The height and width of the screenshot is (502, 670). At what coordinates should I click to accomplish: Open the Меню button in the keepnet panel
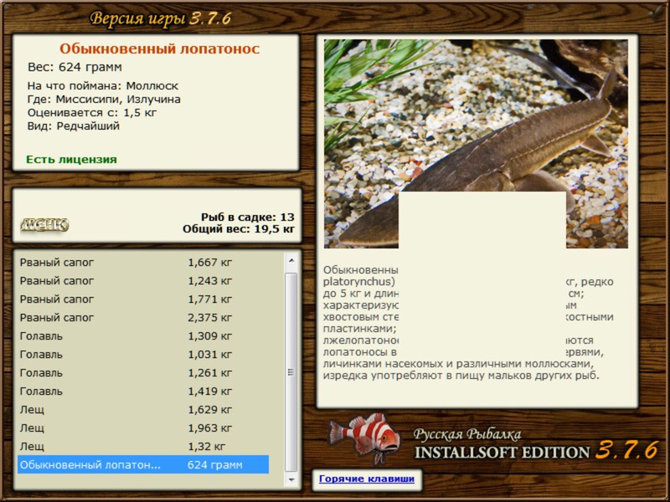coord(44,225)
